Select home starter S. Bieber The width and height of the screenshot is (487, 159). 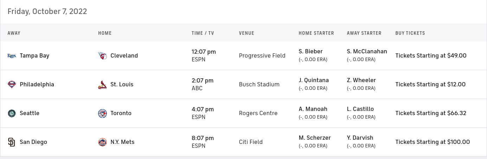(x=310, y=52)
